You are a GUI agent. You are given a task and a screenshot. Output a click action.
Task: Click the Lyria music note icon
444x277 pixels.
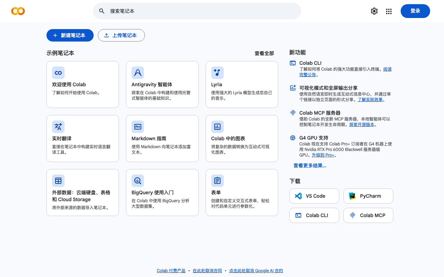point(217,73)
